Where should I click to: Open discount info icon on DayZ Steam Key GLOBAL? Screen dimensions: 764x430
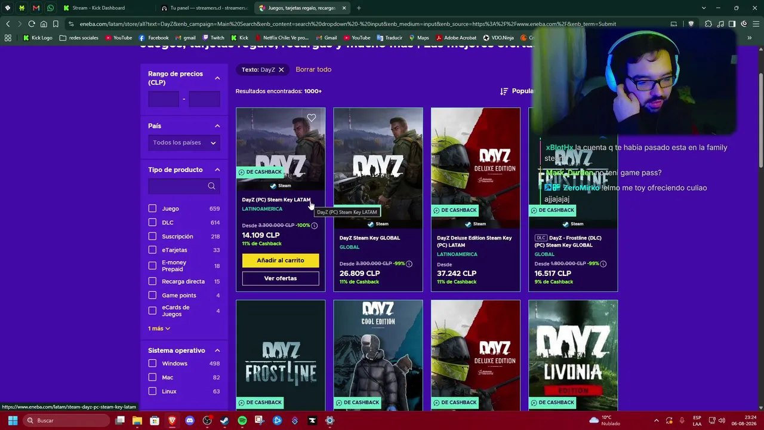tap(409, 264)
